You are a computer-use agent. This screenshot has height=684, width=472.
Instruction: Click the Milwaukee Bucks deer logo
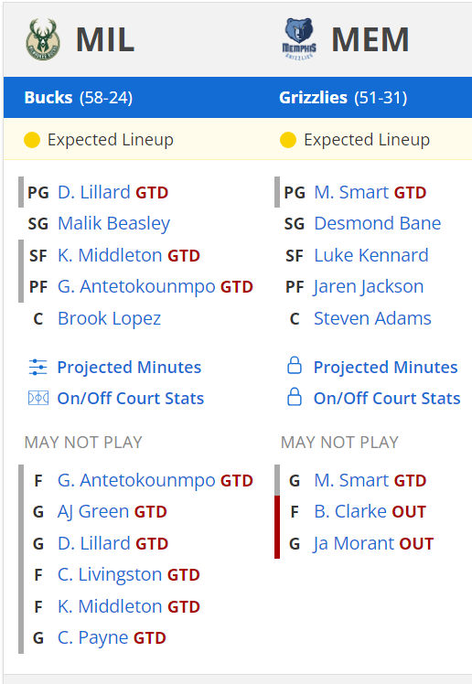click(x=43, y=39)
